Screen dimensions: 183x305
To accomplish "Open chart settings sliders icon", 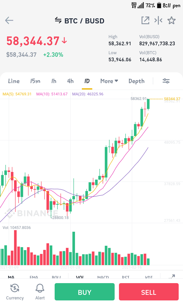I will coord(166,81).
